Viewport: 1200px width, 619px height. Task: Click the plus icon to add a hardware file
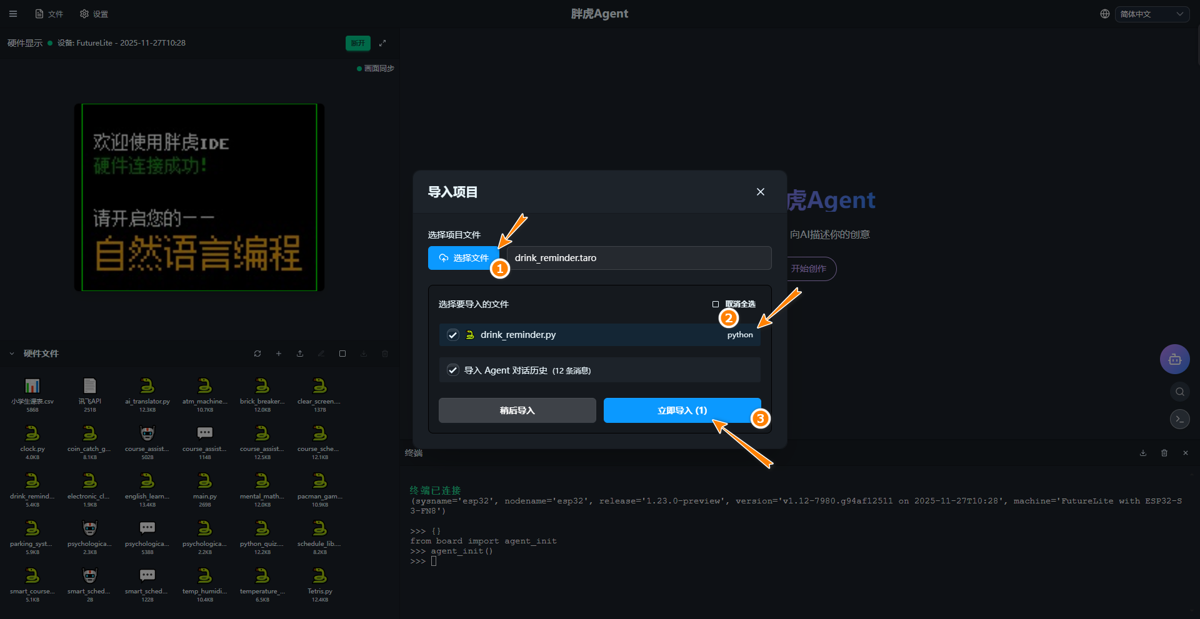(279, 354)
